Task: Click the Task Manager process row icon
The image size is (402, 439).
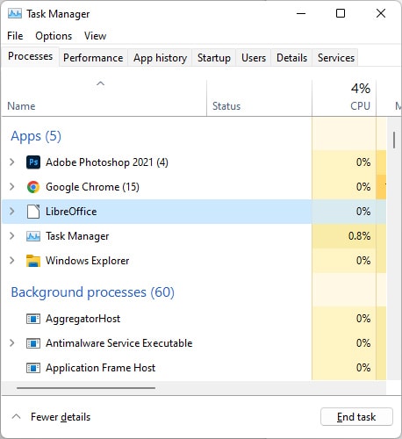Action: 33,236
